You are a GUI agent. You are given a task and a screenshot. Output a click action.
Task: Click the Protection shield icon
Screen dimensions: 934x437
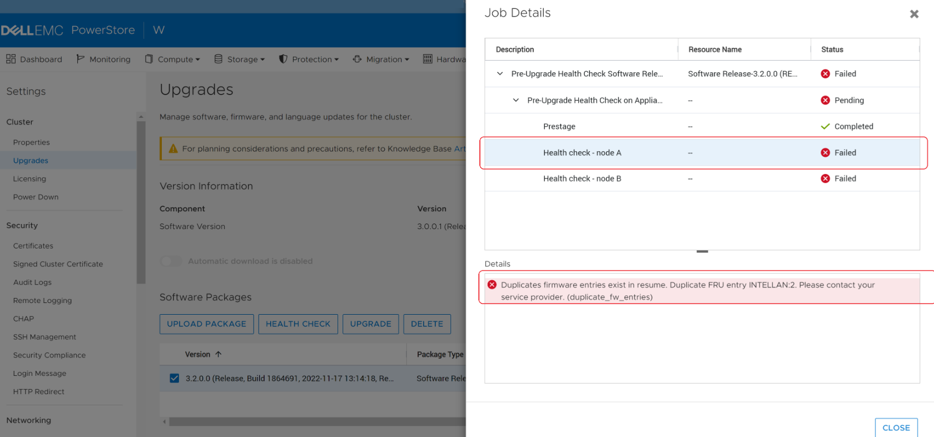pos(283,59)
